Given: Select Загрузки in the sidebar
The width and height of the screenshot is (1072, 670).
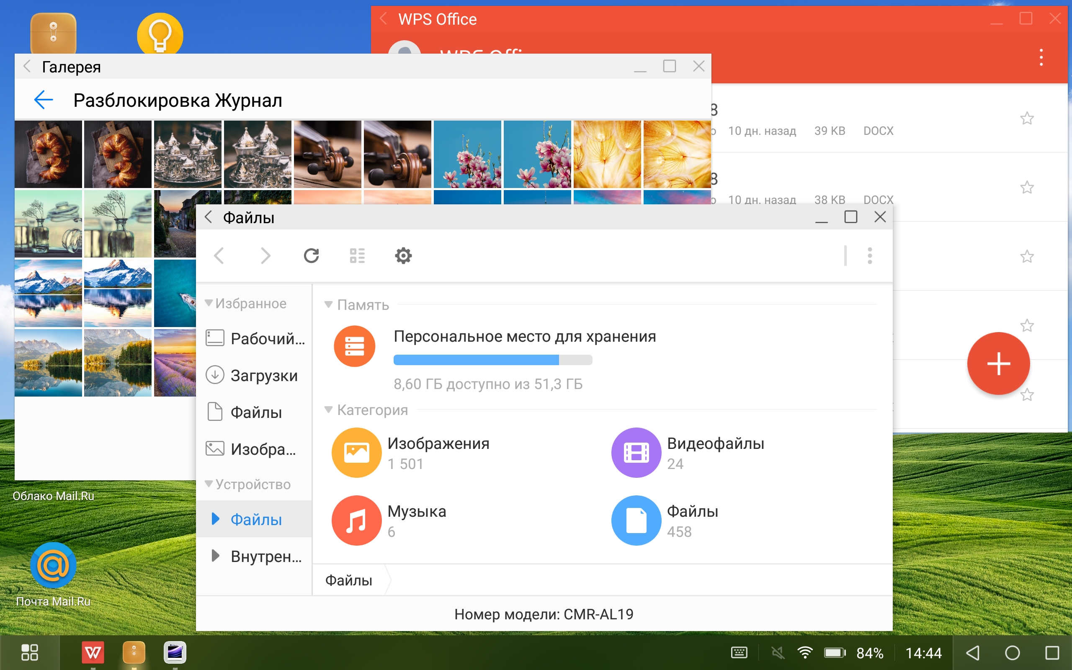Looking at the screenshot, I should pos(263,375).
